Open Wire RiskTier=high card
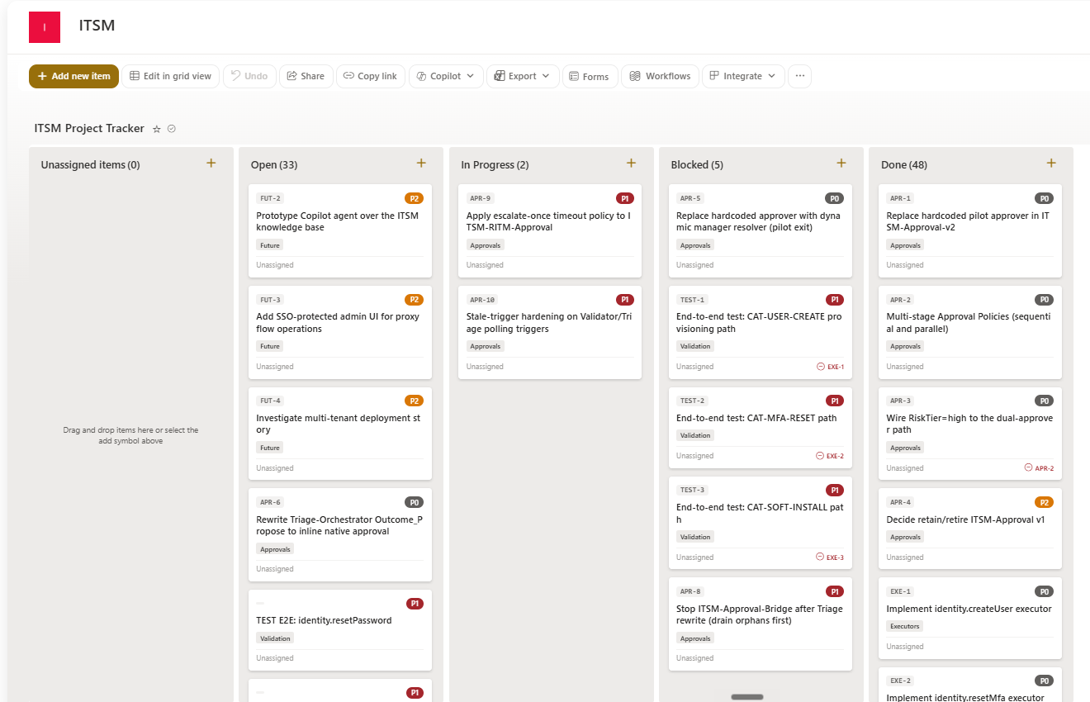The height and width of the screenshot is (702, 1090). pyautogui.click(x=970, y=434)
